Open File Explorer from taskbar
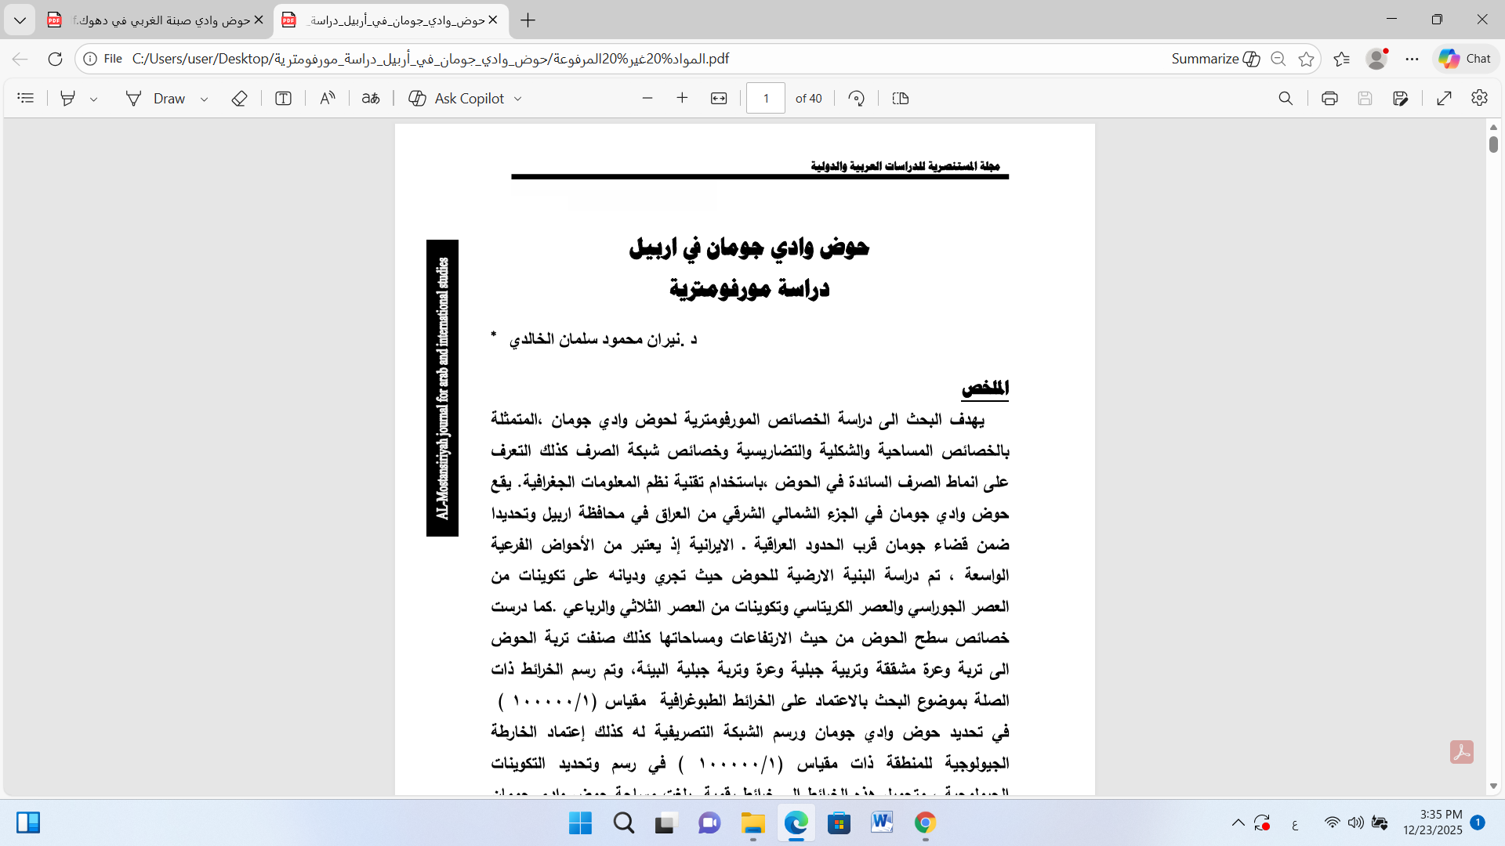 (752, 823)
